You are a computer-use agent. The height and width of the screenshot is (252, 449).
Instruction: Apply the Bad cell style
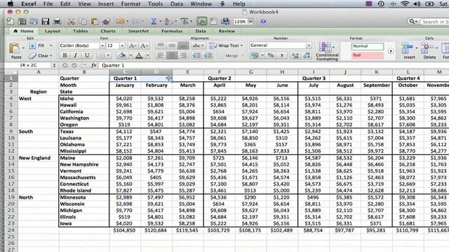tap(368, 55)
